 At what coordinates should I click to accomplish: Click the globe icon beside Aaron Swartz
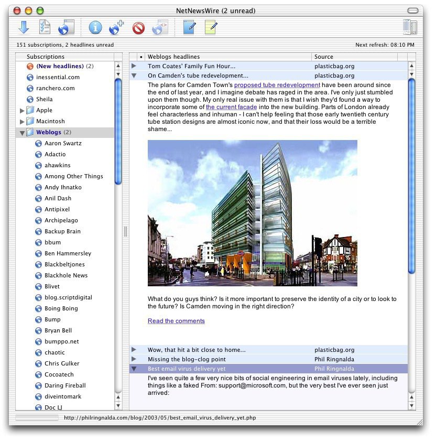click(x=38, y=144)
